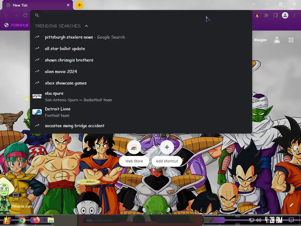
Task: Open the Web Store shortcut
Action: pyautogui.click(x=134, y=153)
